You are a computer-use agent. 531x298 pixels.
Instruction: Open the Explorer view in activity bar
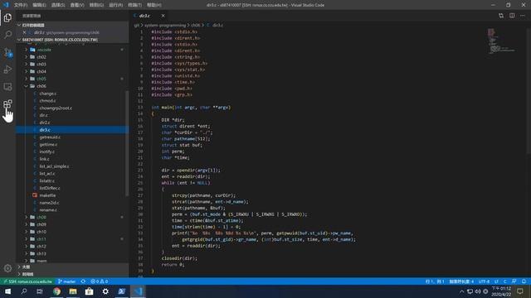[7, 17]
